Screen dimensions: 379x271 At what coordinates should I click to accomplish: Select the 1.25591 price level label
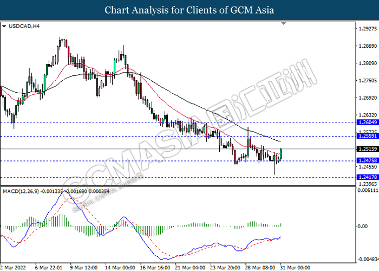pyautogui.click(x=368, y=136)
